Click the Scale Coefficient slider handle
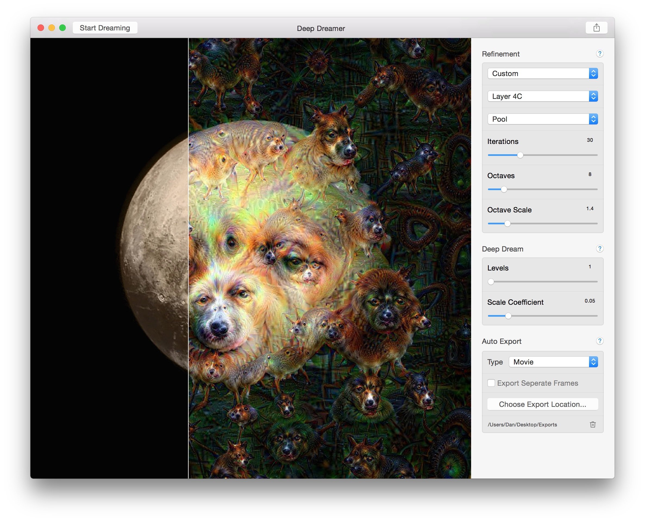Image resolution: width=645 pixels, height=522 pixels. pos(508,316)
